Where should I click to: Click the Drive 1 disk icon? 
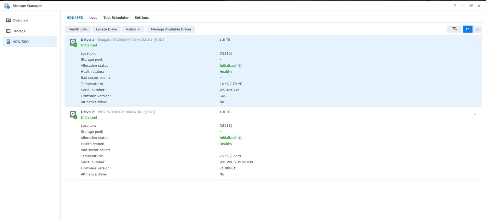pos(73,43)
